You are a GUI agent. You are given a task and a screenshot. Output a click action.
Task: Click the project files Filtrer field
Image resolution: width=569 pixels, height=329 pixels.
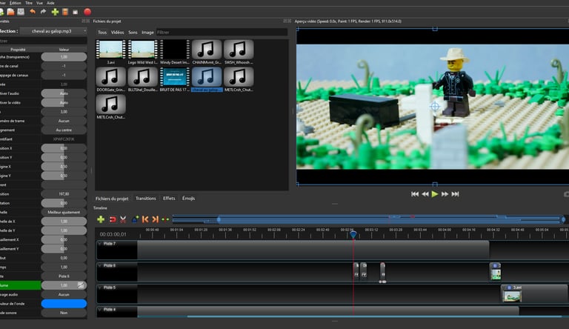click(x=222, y=33)
